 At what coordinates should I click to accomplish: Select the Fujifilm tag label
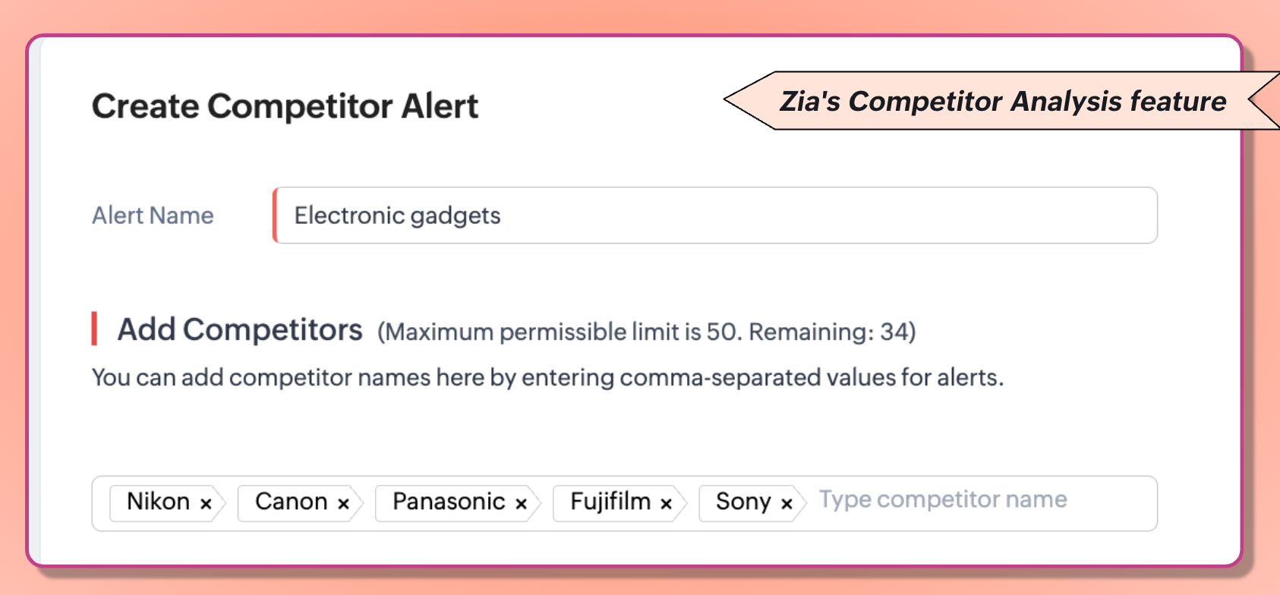point(610,502)
